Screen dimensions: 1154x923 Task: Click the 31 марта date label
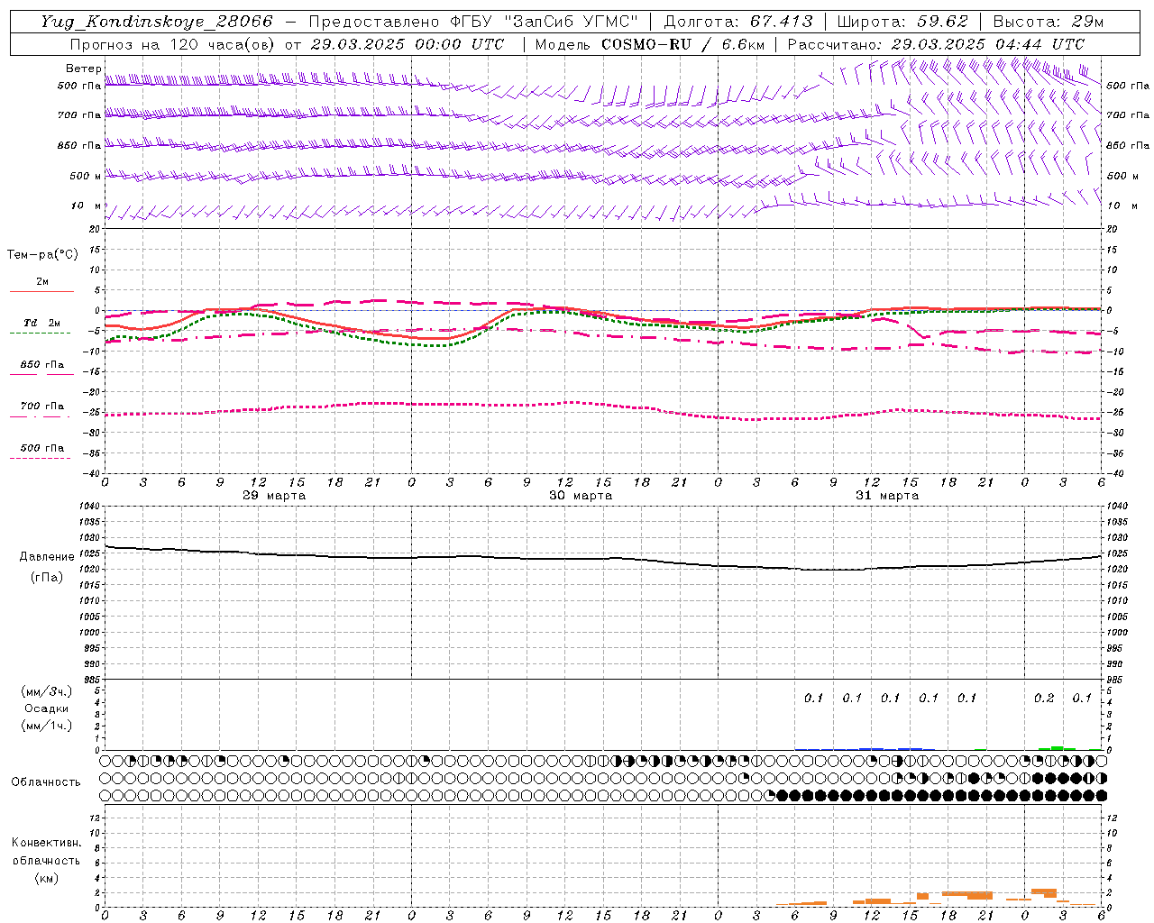click(x=887, y=496)
